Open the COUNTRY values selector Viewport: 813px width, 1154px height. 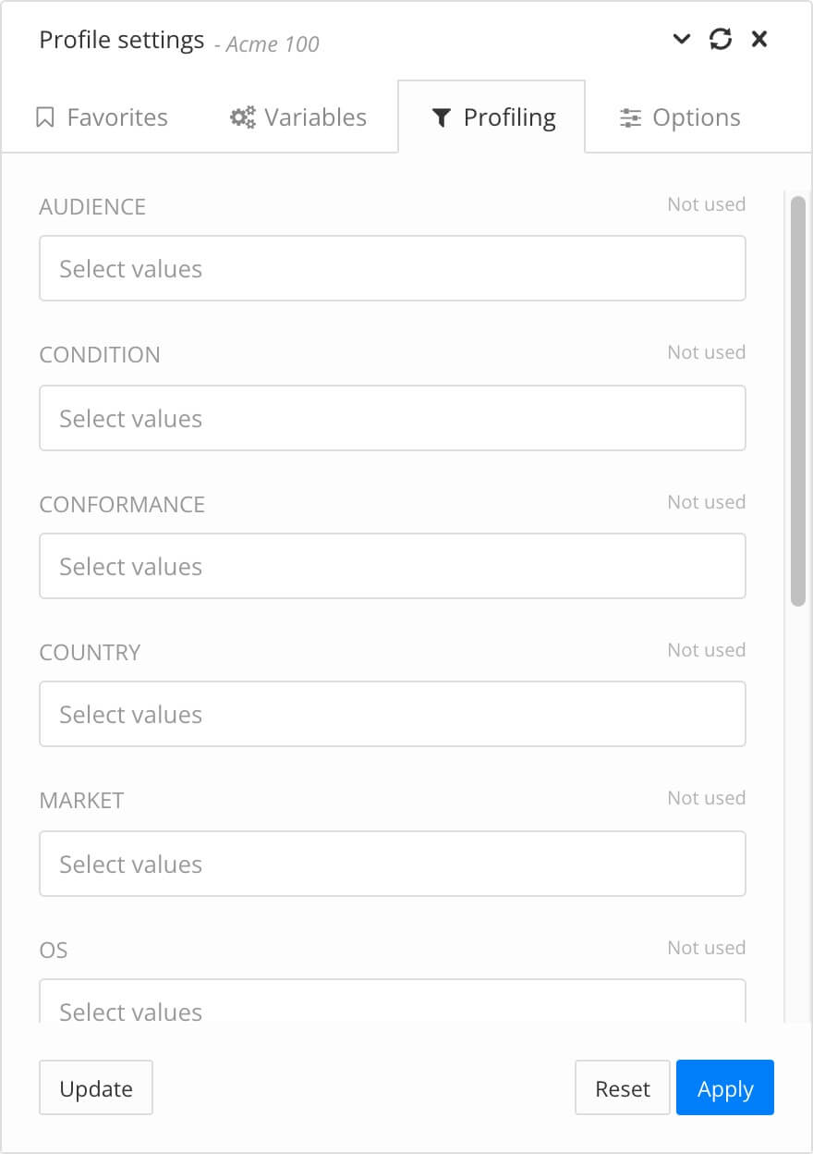pyautogui.click(x=393, y=714)
